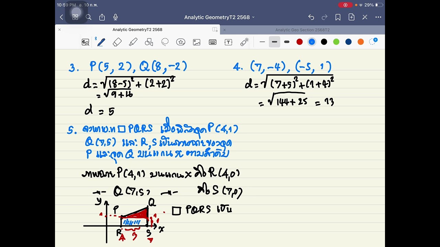Select the Eraser tool
Image resolution: width=440 pixels, height=247 pixels.
click(117, 42)
